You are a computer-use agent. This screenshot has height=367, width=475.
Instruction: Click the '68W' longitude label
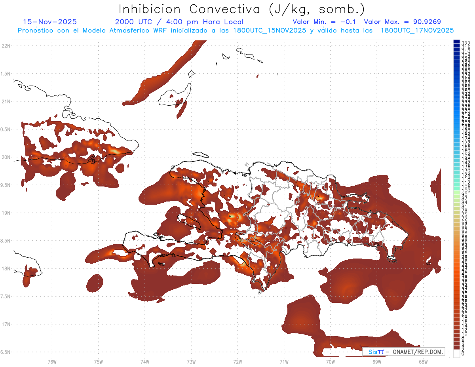423,361
